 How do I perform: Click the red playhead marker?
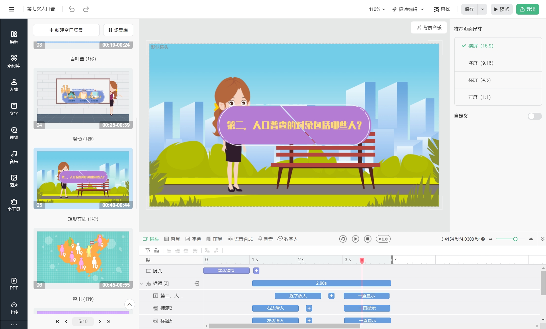[x=362, y=260]
